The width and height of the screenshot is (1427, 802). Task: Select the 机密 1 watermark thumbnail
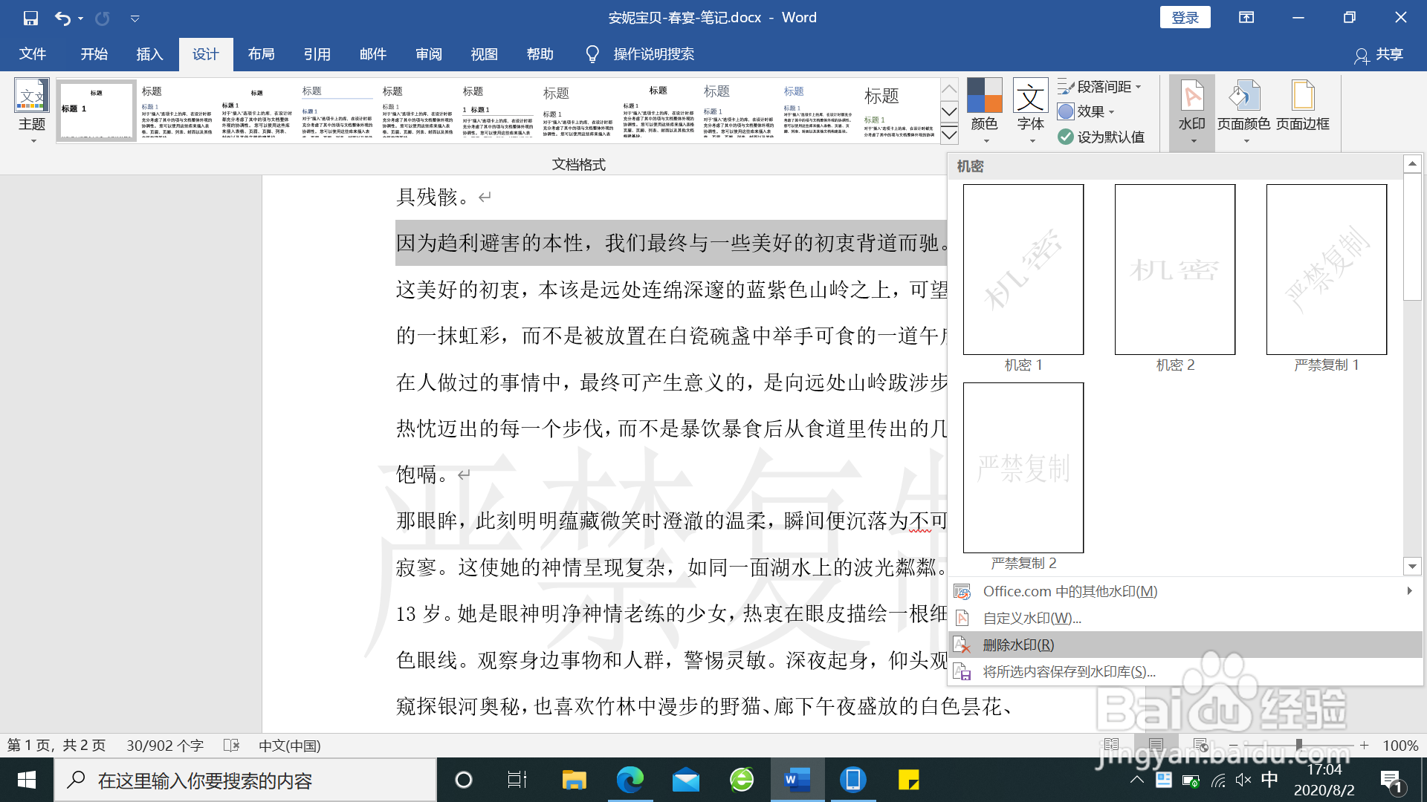coord(1023,270)
